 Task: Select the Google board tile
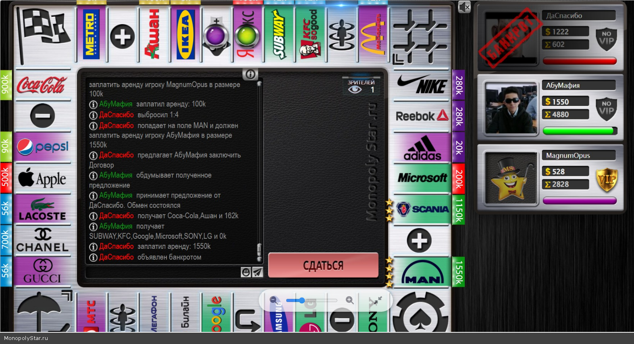point(217,313)
